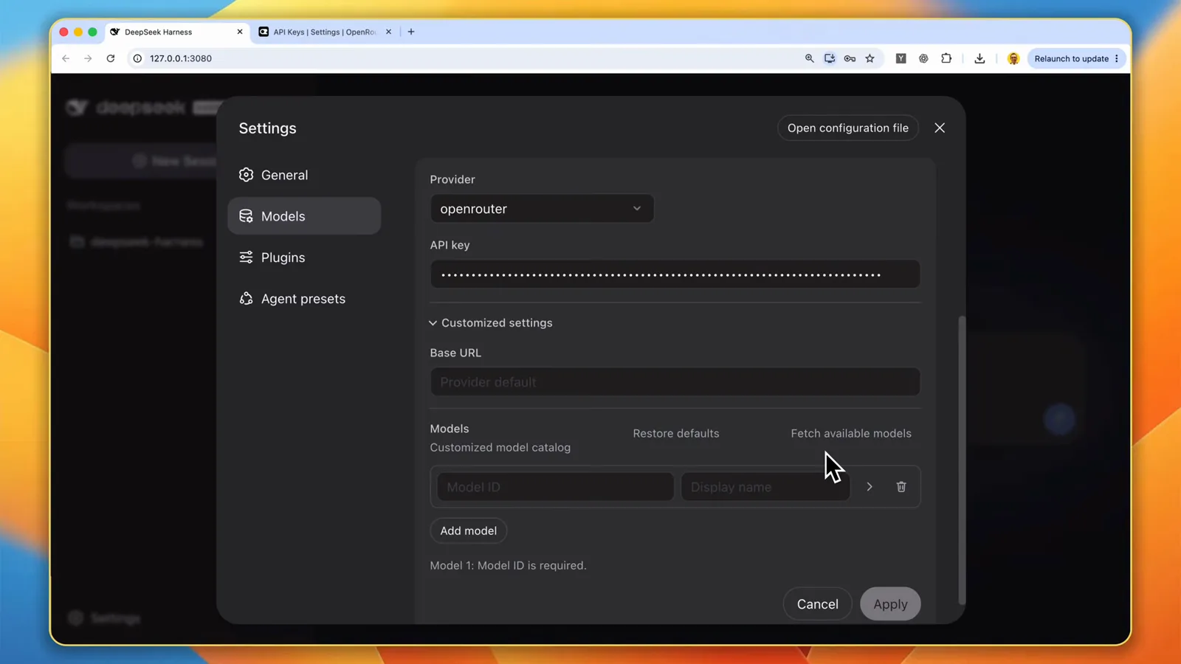This screenshot has width=1181, height=664.
Task: Bookmark this page with star icon
Action: (870, 58)
